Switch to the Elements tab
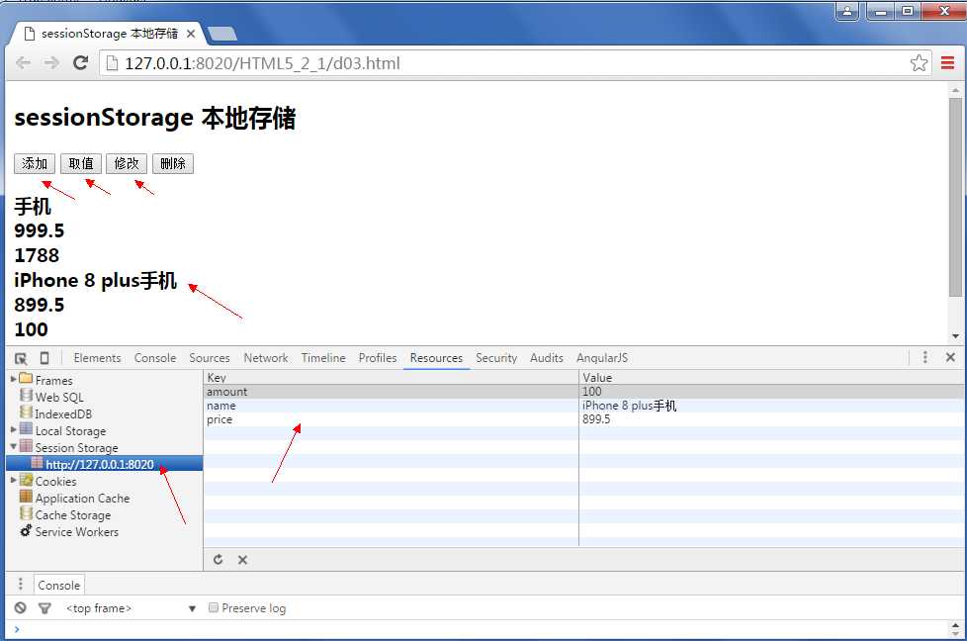The height and width of the screenshot is (641, 967). click(98, 358)
